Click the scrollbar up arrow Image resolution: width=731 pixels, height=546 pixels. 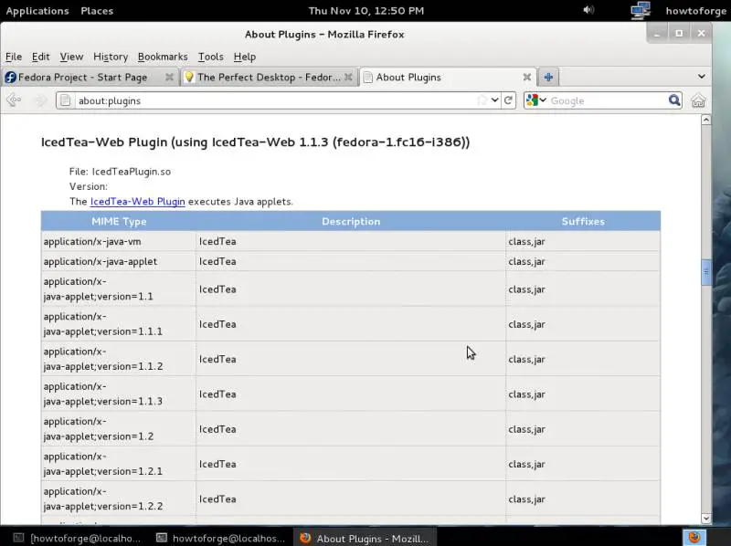[705, 121]
